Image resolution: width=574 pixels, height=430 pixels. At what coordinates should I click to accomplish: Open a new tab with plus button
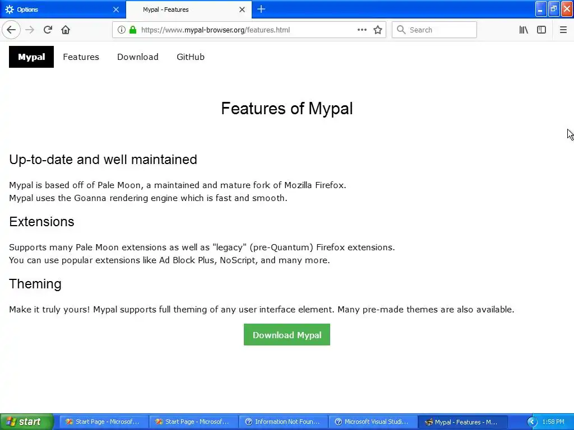coord(261,9)
